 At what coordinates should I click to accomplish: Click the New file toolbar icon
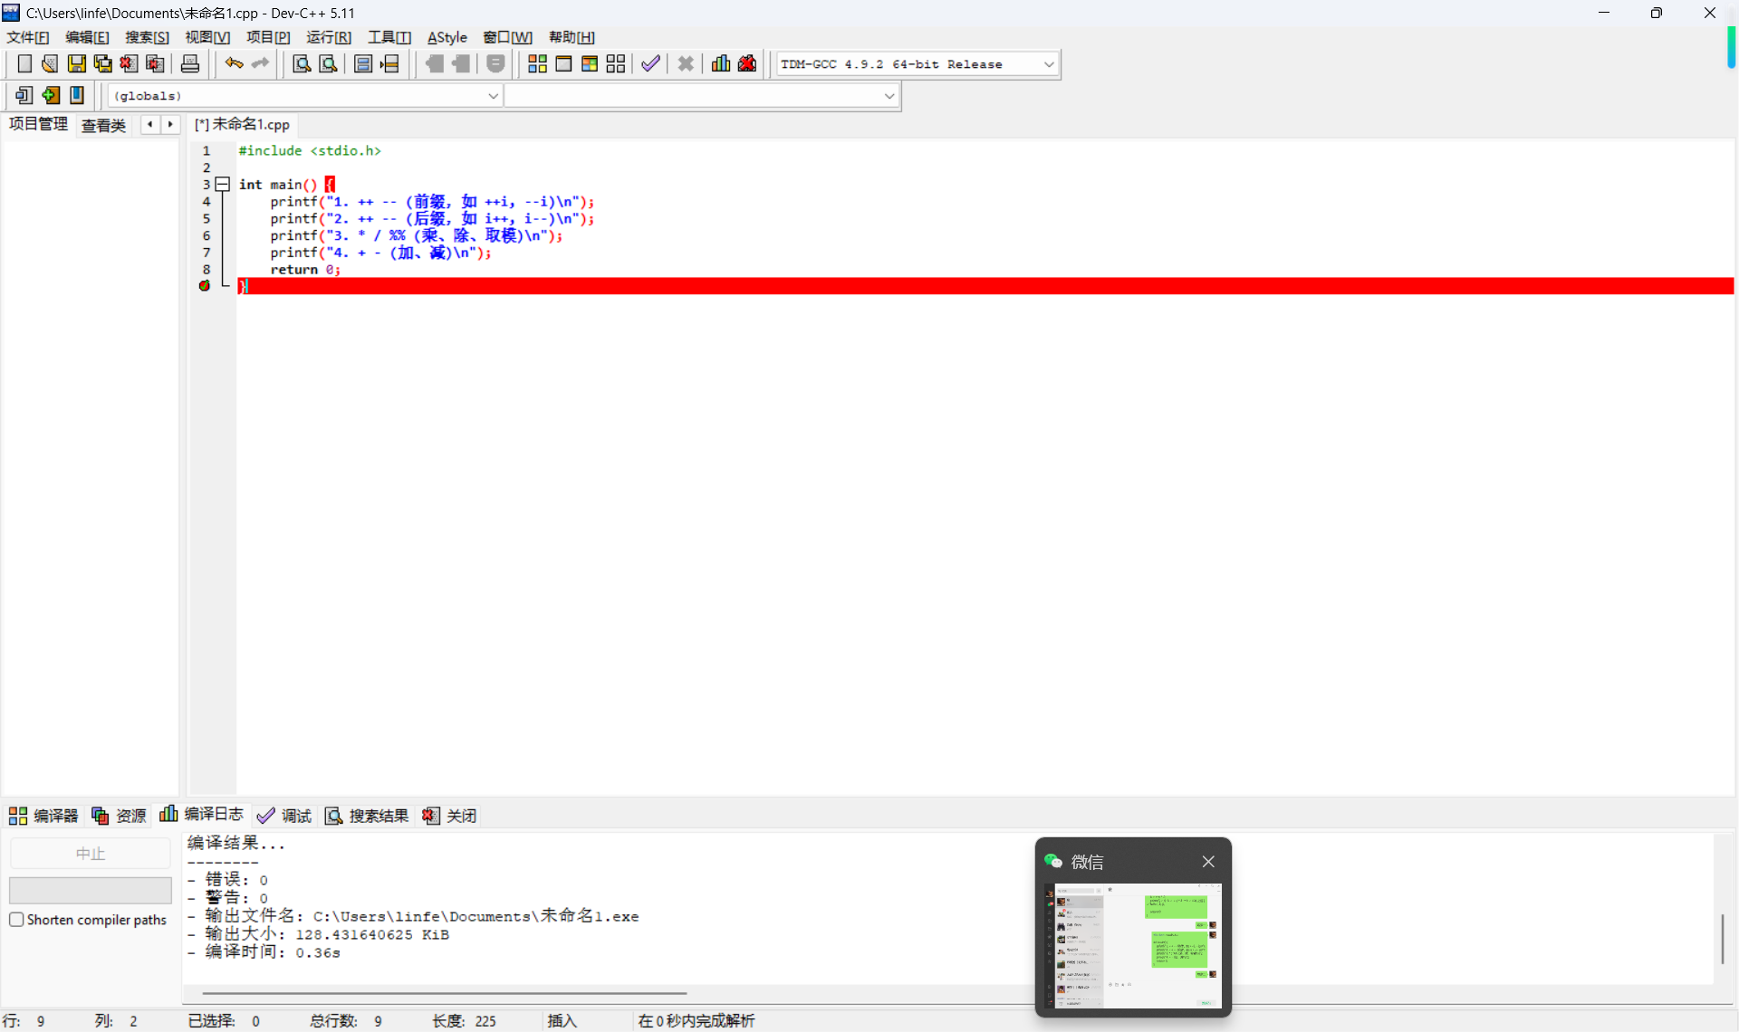(24, 63)
